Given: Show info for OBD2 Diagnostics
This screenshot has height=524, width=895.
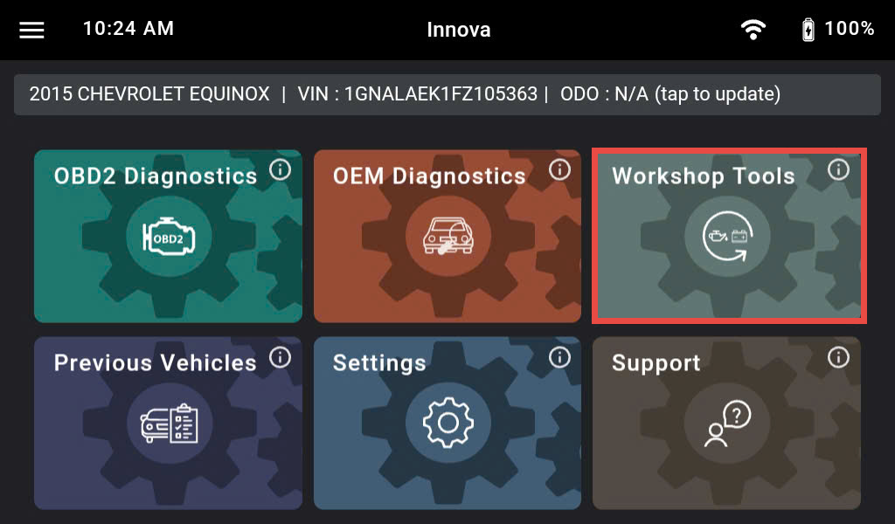Looking at the screenshot, I should tap(281, 169).
